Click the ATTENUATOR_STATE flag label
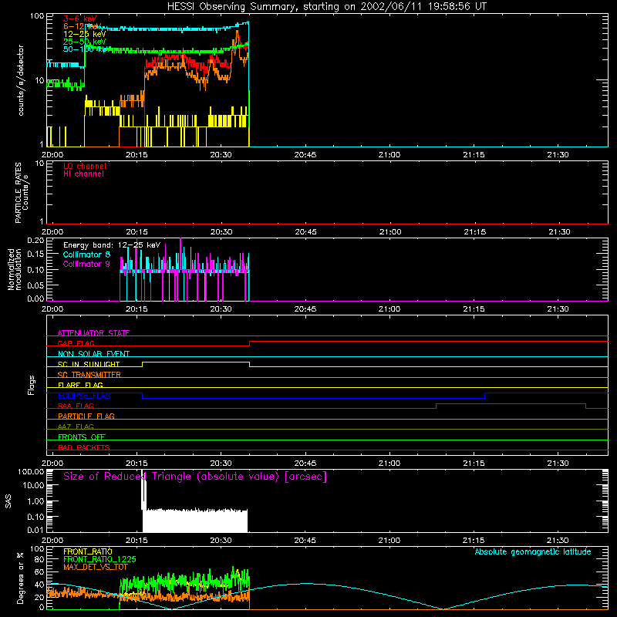Image resolution: width=617 pixels, height=617 pixels. tap(93, 333)
